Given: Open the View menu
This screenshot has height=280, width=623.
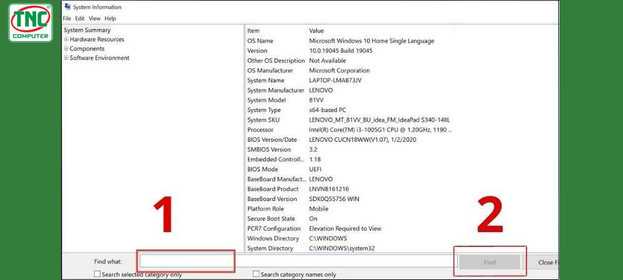Looking at the screenshot, I should pos(95,19).
